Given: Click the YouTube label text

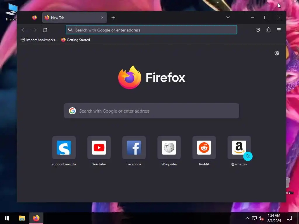Looking at the screenshot, I should (x=99, y=164).
